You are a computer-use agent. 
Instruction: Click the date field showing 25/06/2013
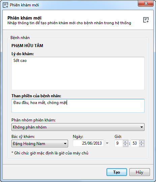pyautogui.click(x=88, y=143)
